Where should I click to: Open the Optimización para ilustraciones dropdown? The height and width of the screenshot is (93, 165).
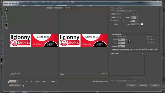point(122,50)
